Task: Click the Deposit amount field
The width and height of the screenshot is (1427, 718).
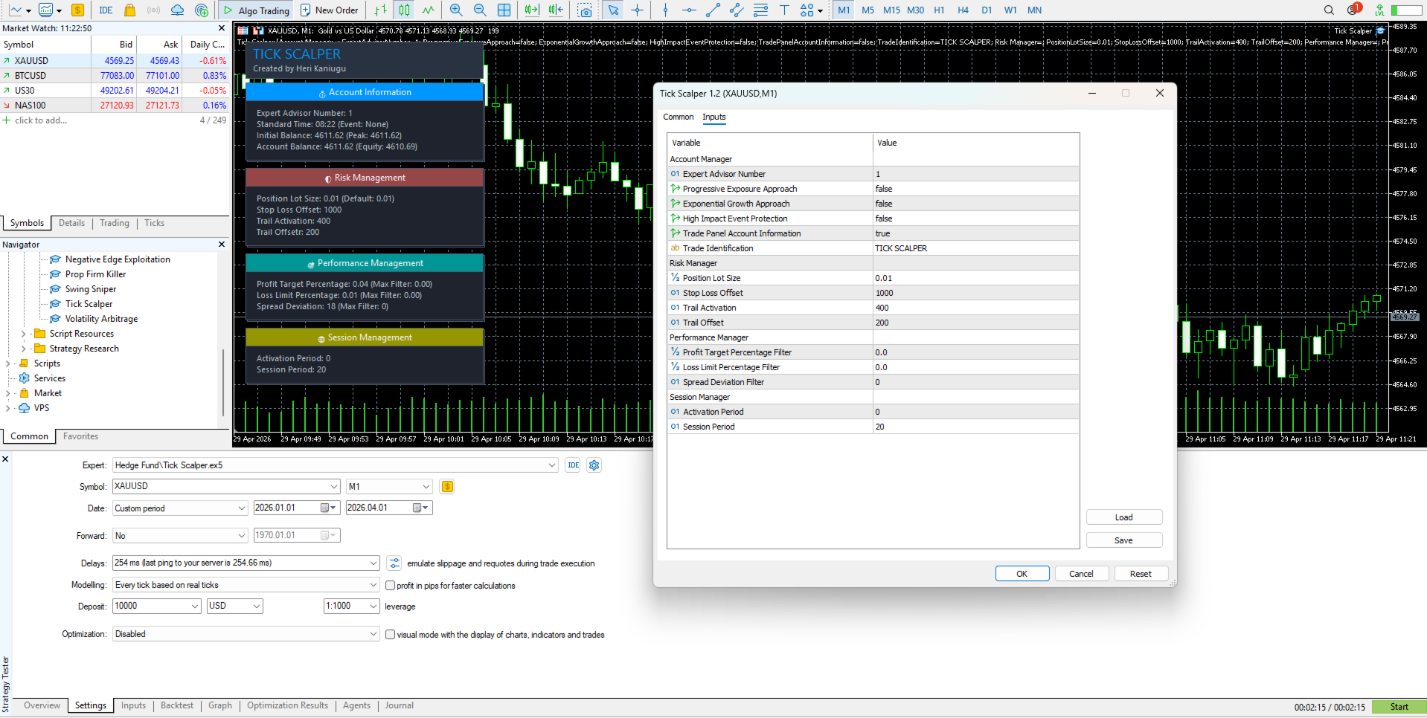Action: (157, 607)
